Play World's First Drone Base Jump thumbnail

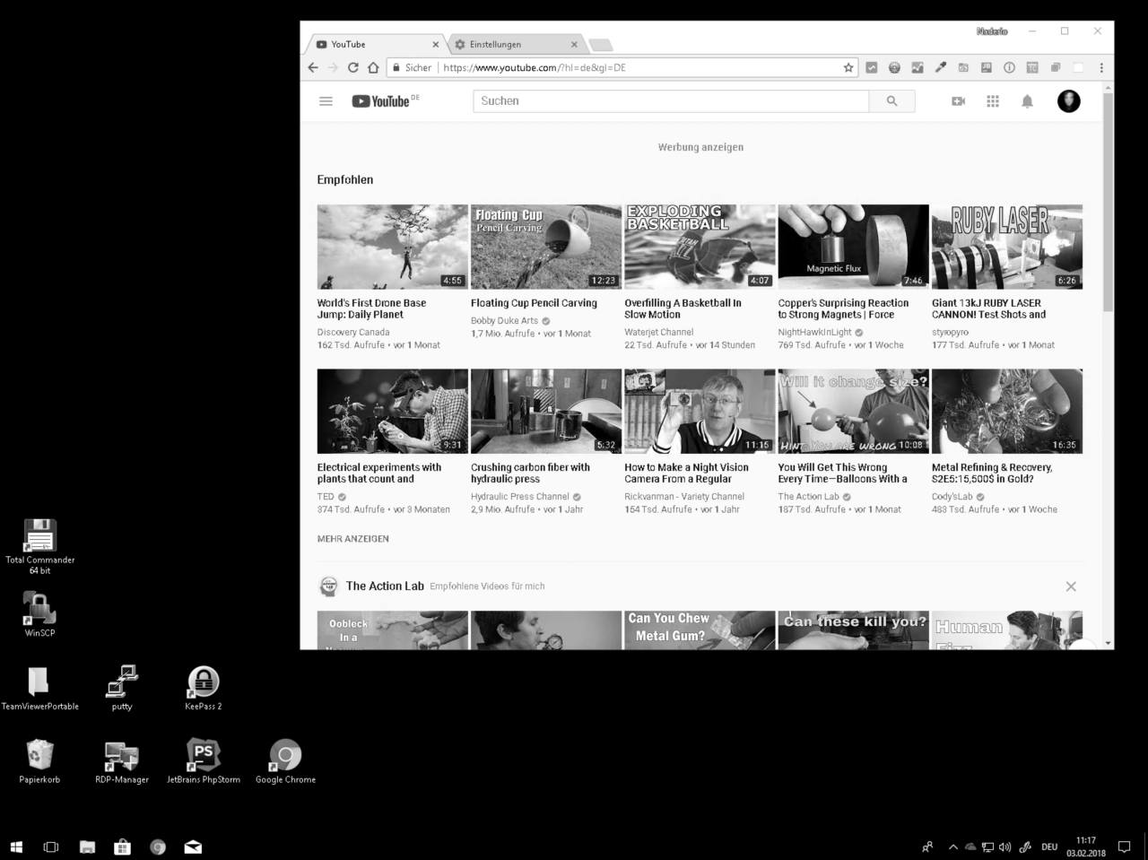click(392, 247)
